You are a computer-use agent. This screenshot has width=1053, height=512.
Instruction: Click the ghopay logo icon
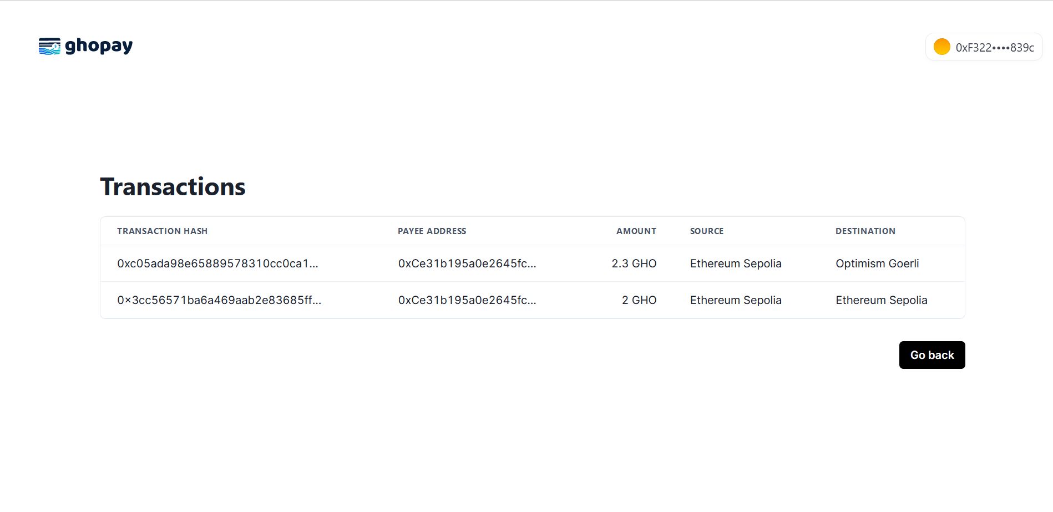click(x=49, y=46)
